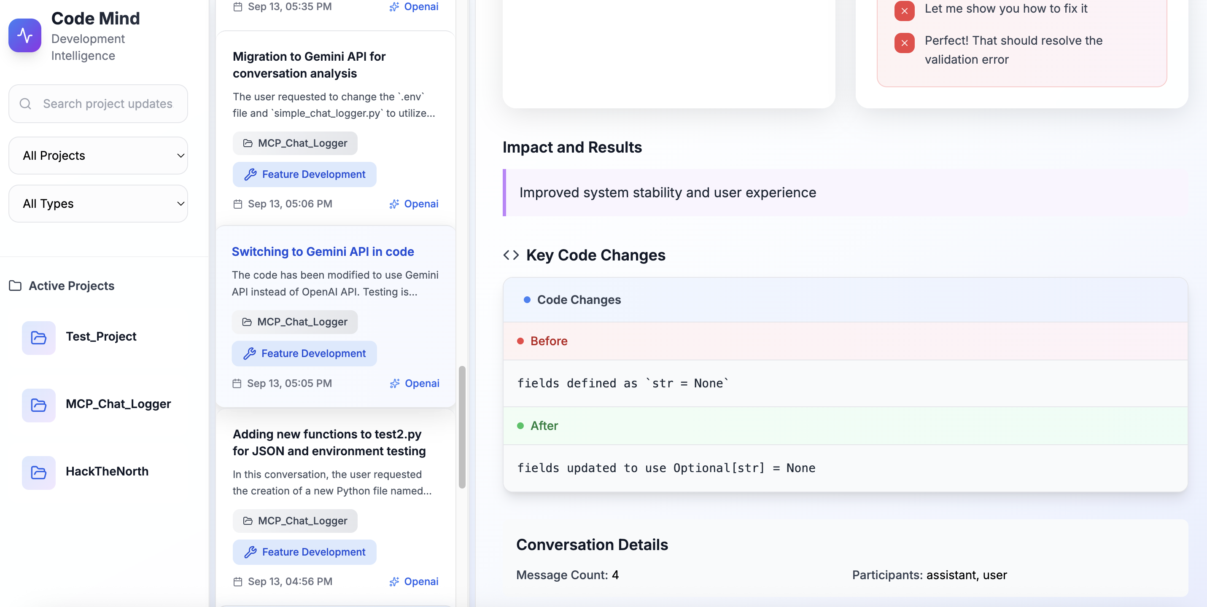1207x607 pixels.
Task: Expand the All Types filter dropdown
Action: (x=98, y=203)
